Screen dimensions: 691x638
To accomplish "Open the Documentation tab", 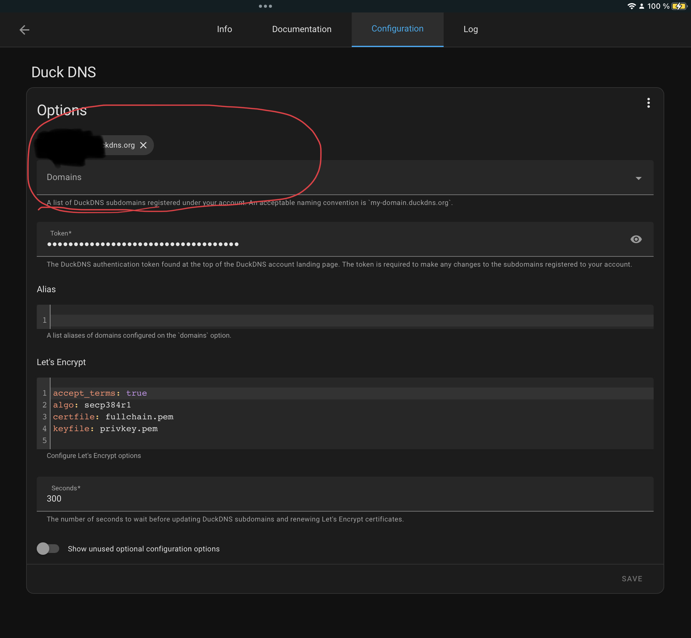I will [x=301, y=29].
